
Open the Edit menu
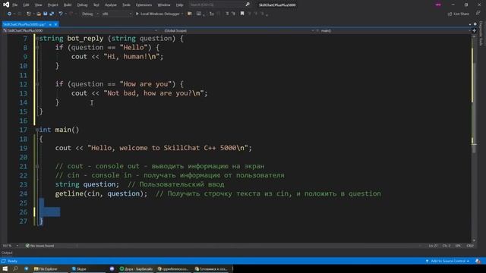[26, 5]
